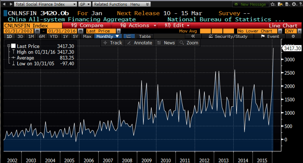The width and height of the screenshot is (303, 163).
Task: Open calendar picker for end date
Action: (x=81, y=31)
